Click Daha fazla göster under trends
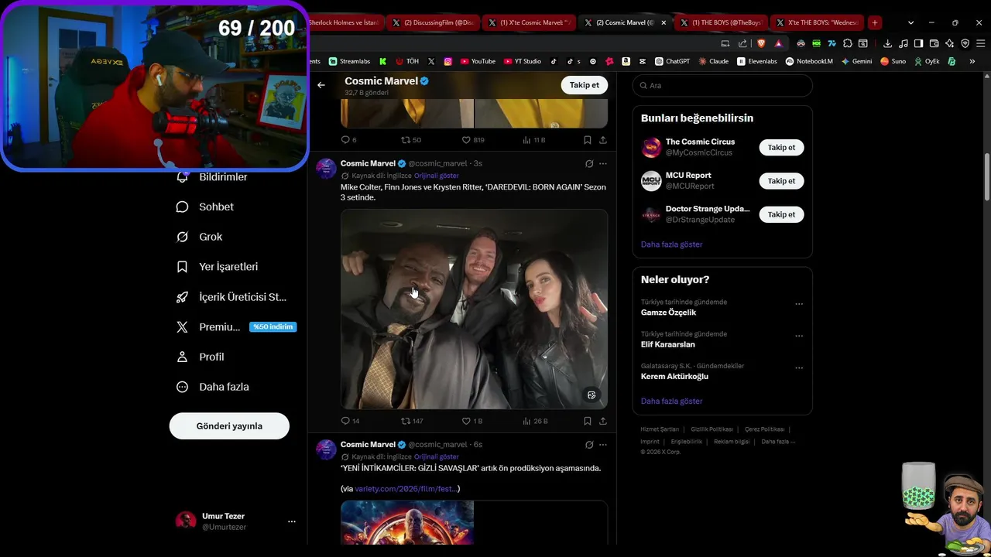This screenshot has height=557, width=991. (671, 402)
